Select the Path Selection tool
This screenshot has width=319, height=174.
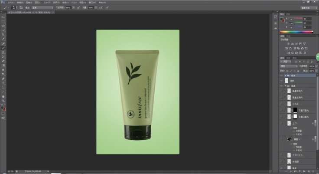click(x=3, y=88)
